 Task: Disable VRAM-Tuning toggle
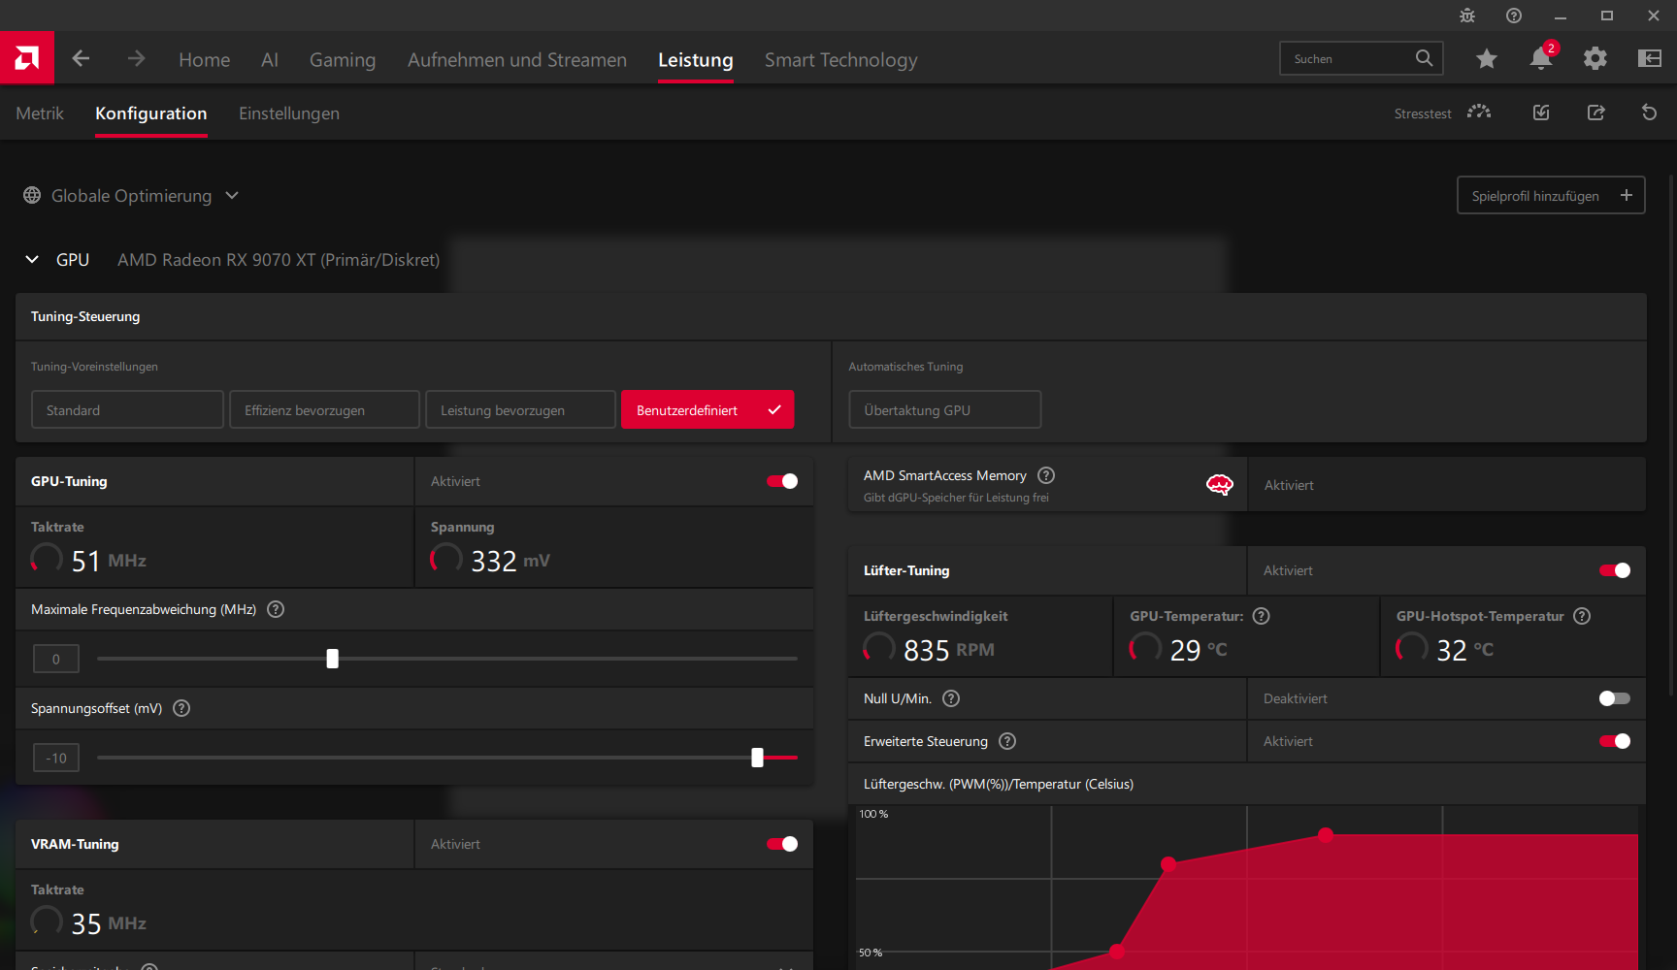point(782,844)
